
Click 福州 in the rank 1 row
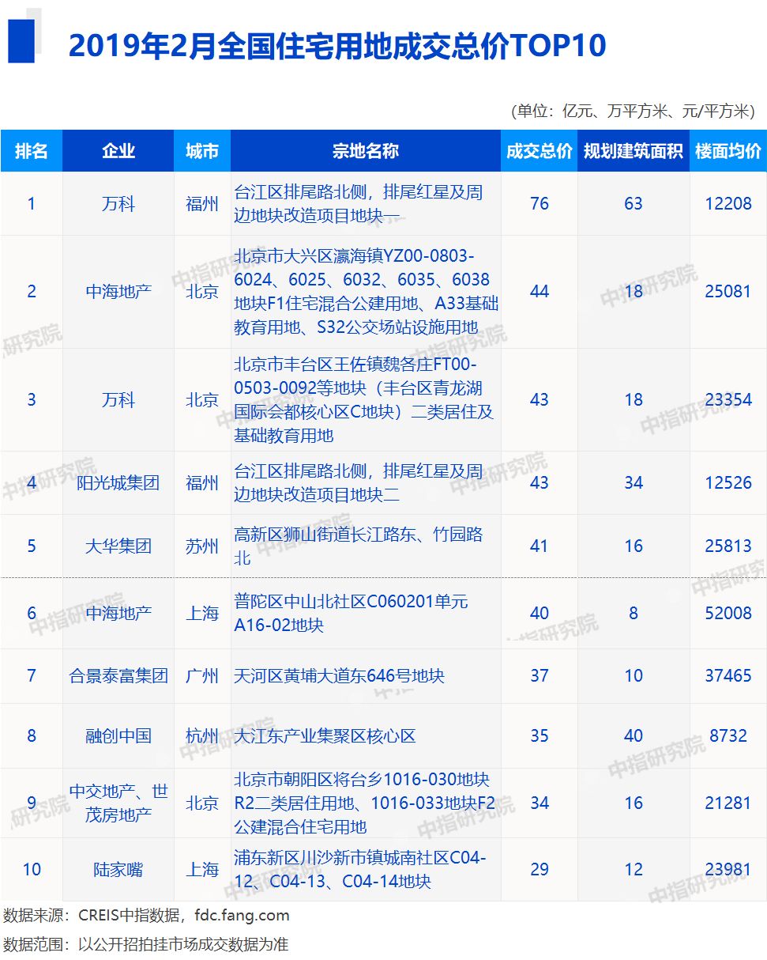tap(202, 204)
